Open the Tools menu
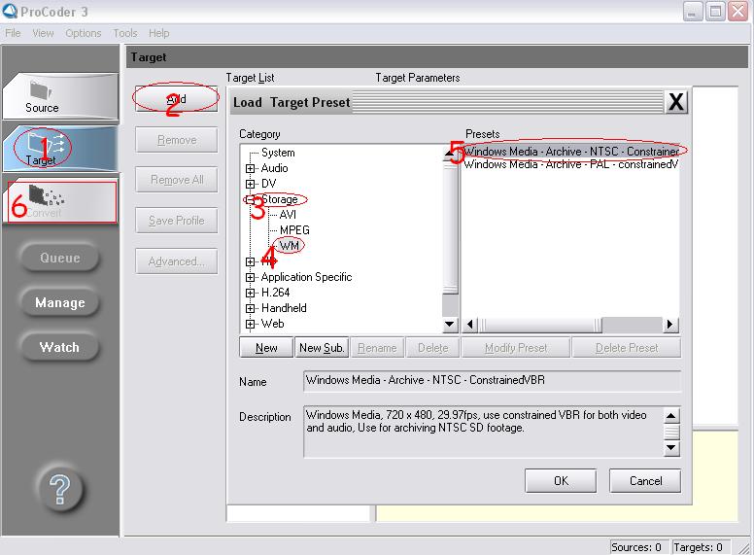 tap(125, 33)
